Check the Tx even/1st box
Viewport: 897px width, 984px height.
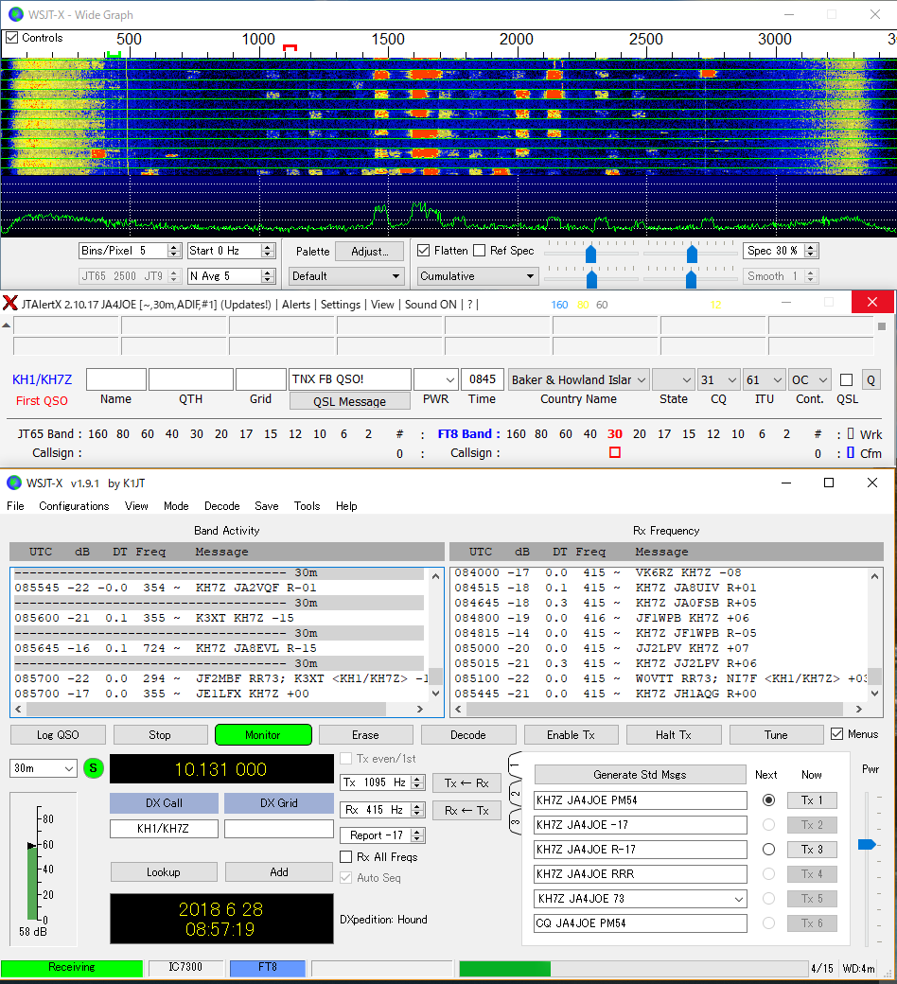(x=345, y=758)
